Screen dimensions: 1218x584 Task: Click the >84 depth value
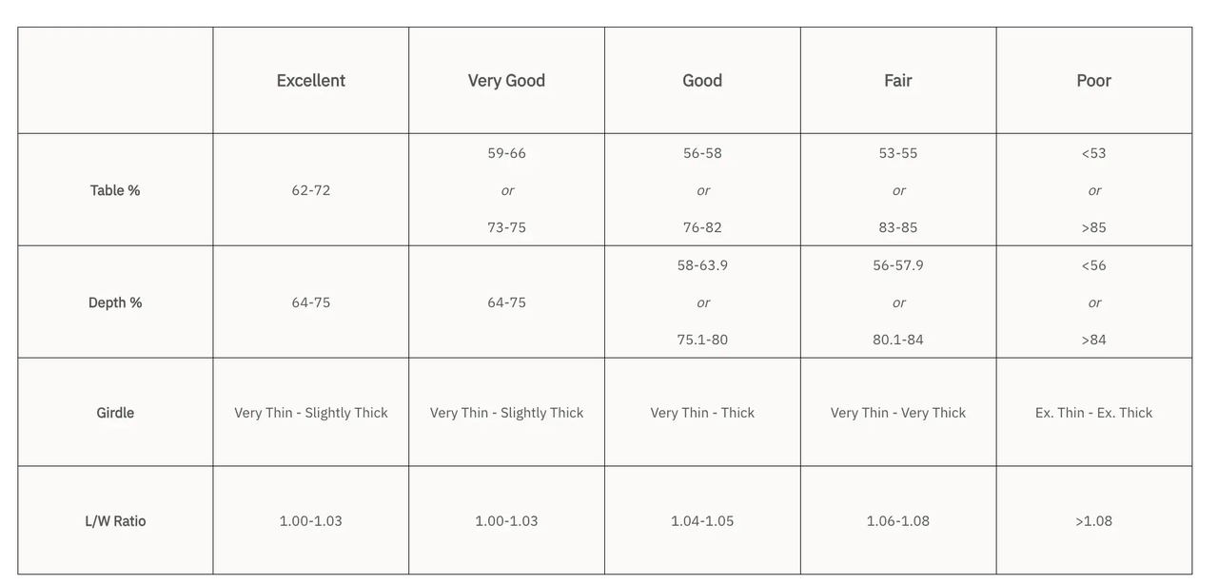pos(1093,340)
